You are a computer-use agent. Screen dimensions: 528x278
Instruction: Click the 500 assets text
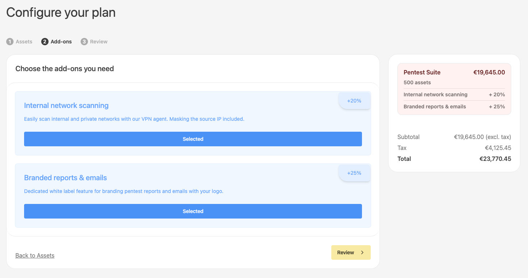pyautogui.click(x=417, y=82)
